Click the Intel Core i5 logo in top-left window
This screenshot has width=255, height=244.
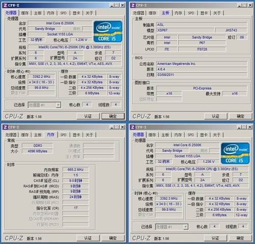click(108, 32)
